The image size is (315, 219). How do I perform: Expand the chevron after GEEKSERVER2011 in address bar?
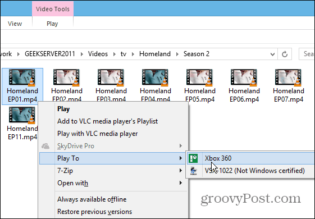pos(82,54)
